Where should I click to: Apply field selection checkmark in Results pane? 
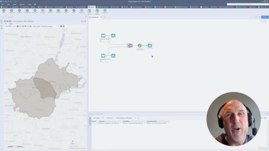(x=103, y=118)
